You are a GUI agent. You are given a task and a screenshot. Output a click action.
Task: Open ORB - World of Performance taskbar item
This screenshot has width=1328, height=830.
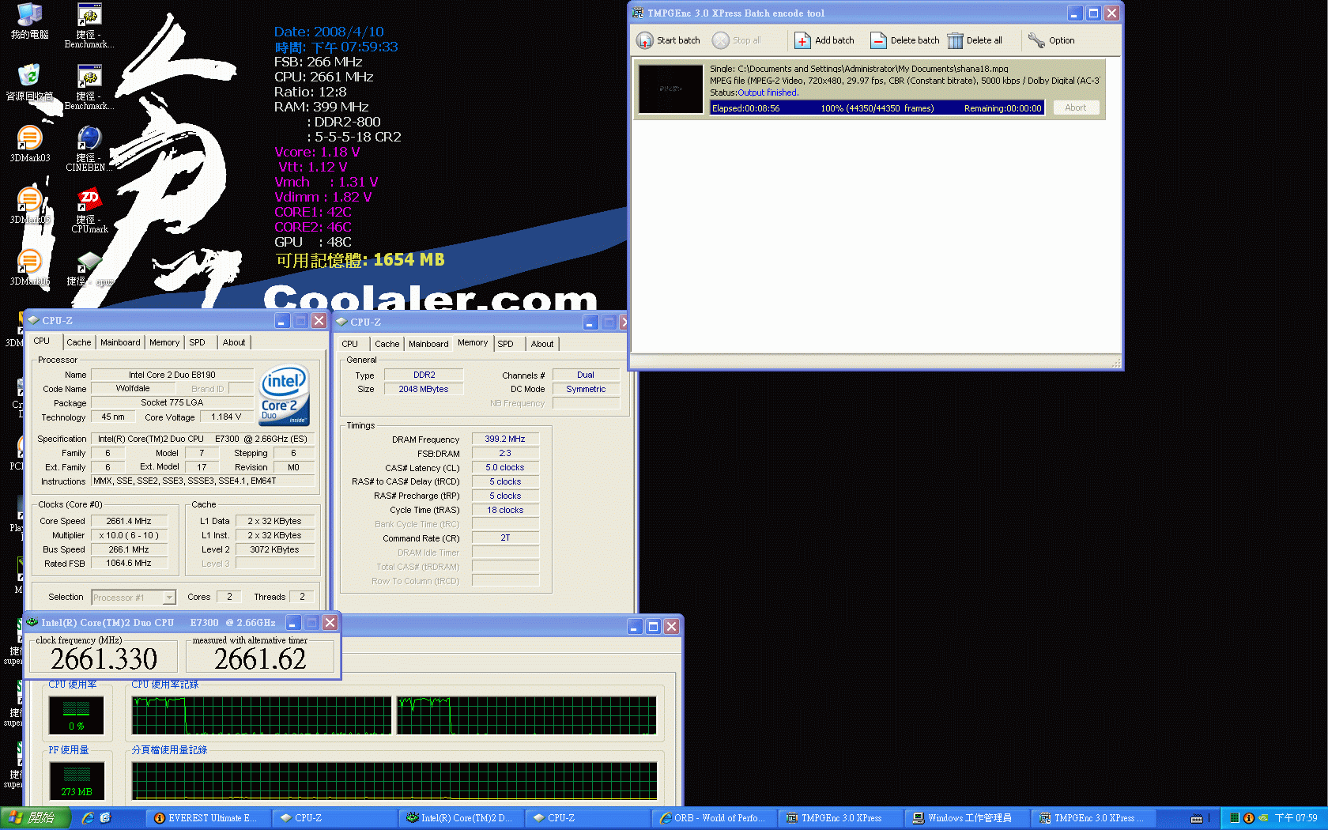click(713, 818)
